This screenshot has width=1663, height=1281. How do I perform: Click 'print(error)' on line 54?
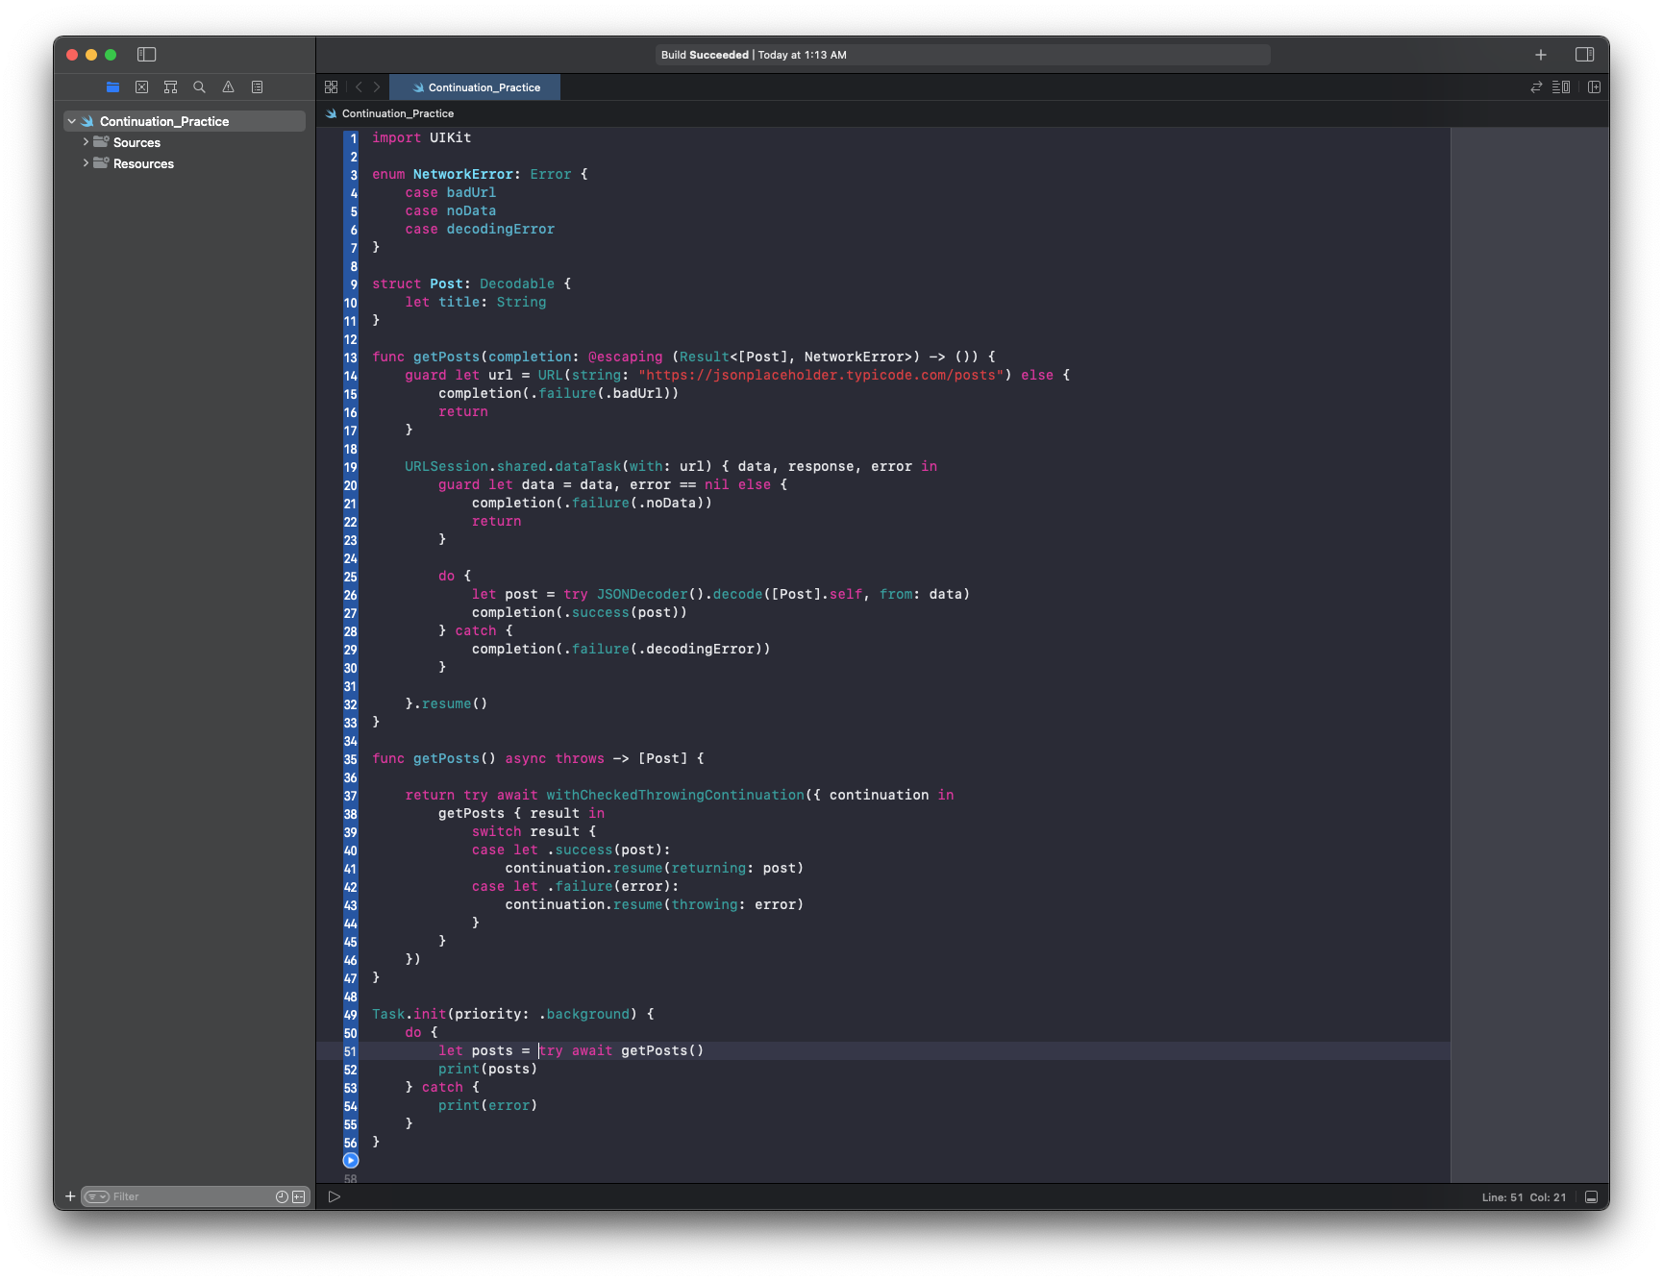click(x=488, y=1105)
